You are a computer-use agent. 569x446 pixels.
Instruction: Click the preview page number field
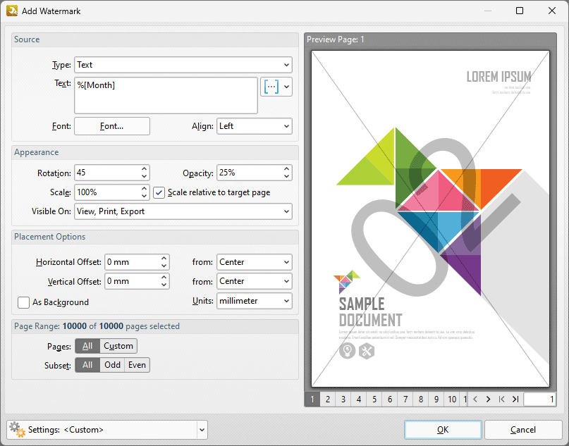(x=539, y=399)
